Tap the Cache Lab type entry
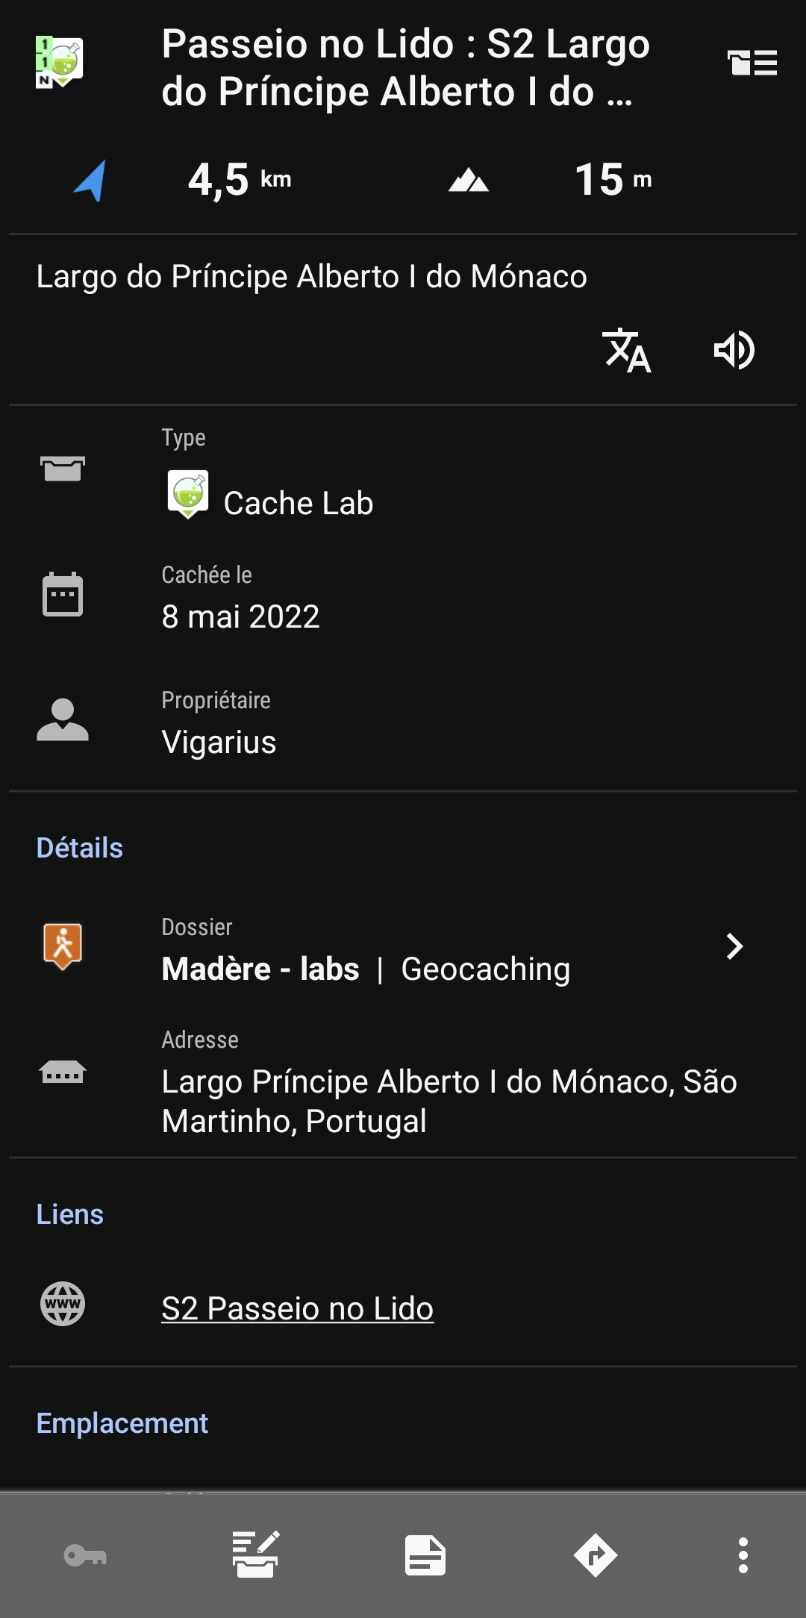This screenshot has width=806, height=1618. click(x=298, y=503)
